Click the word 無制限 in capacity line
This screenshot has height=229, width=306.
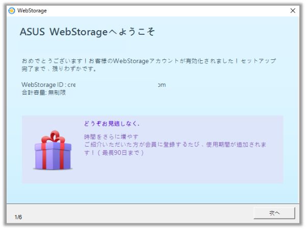click(57, 93)
